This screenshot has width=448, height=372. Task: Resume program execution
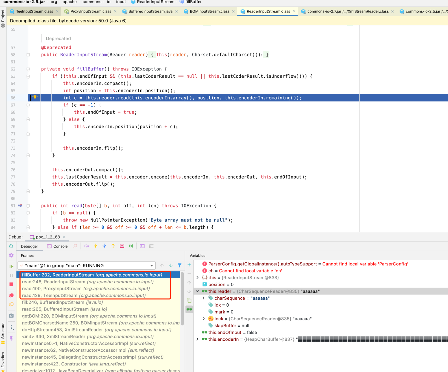tap(11, 266)
